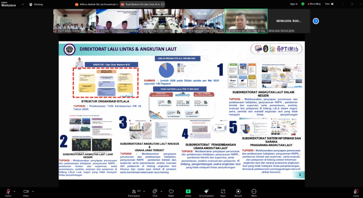
Task: Click 'Subdirektorat Angkutan Laut Luar Negeri' heading
Action: click(88, 156)
